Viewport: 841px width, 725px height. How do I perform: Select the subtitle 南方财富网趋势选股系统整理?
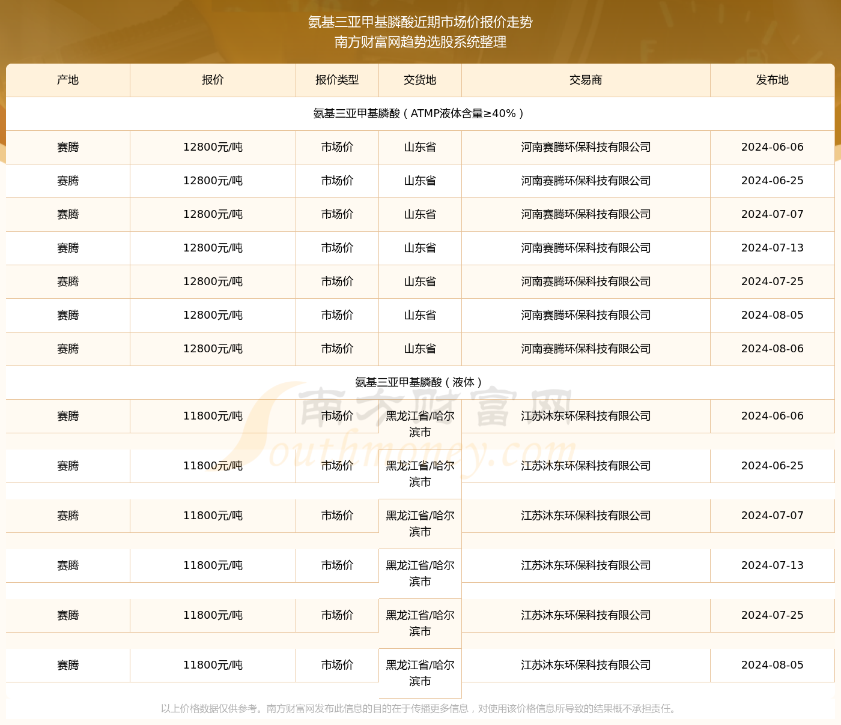(x=421, y=42)
